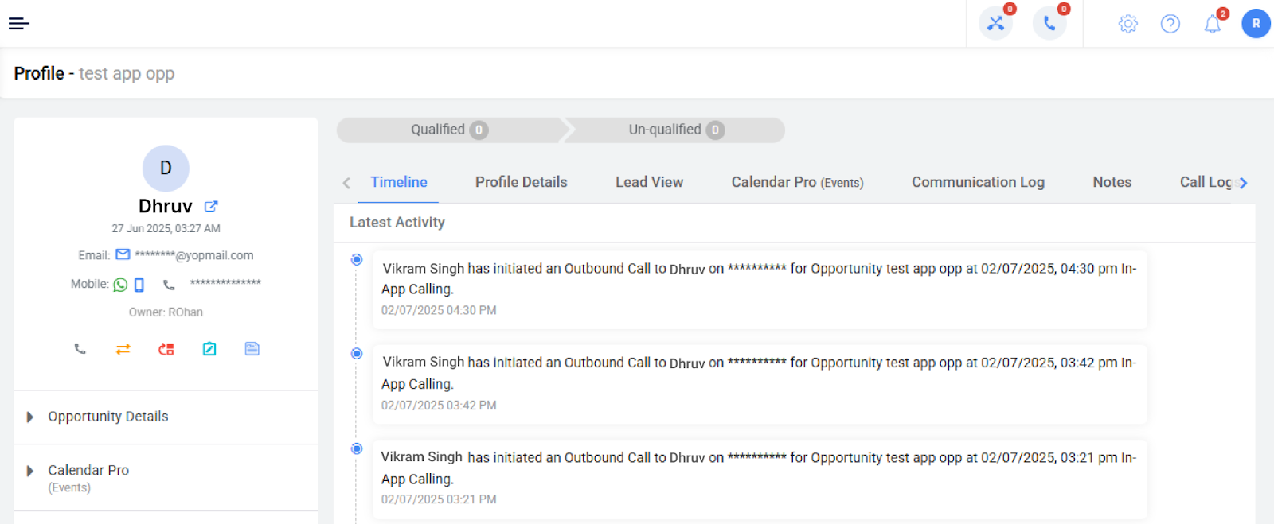The image size is (1274, 524).
Task: Click the blue mobile phone icon
Action: coord(139,285)
